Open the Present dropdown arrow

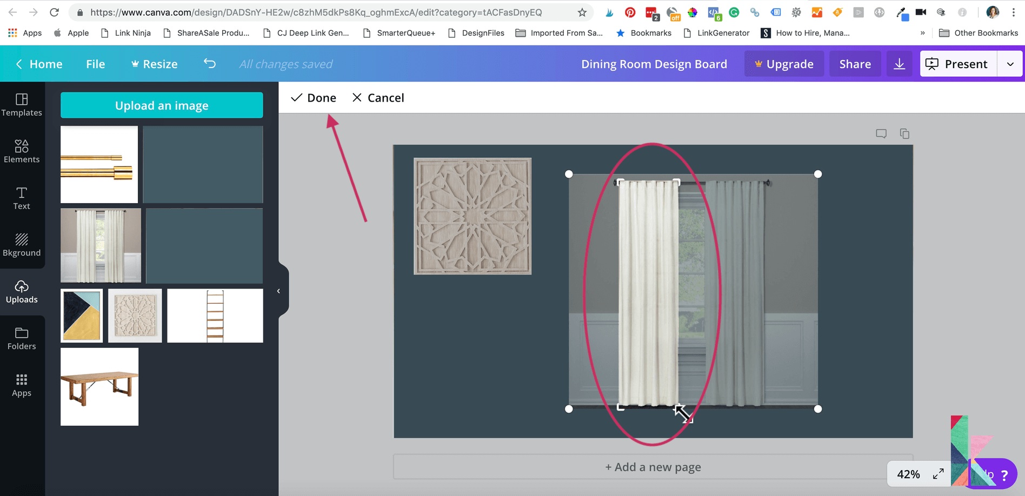pyautogui.click(x=1010, y=63)
